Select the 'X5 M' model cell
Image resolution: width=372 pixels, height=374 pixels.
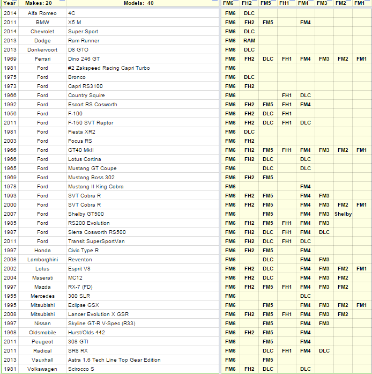[142, 23]
